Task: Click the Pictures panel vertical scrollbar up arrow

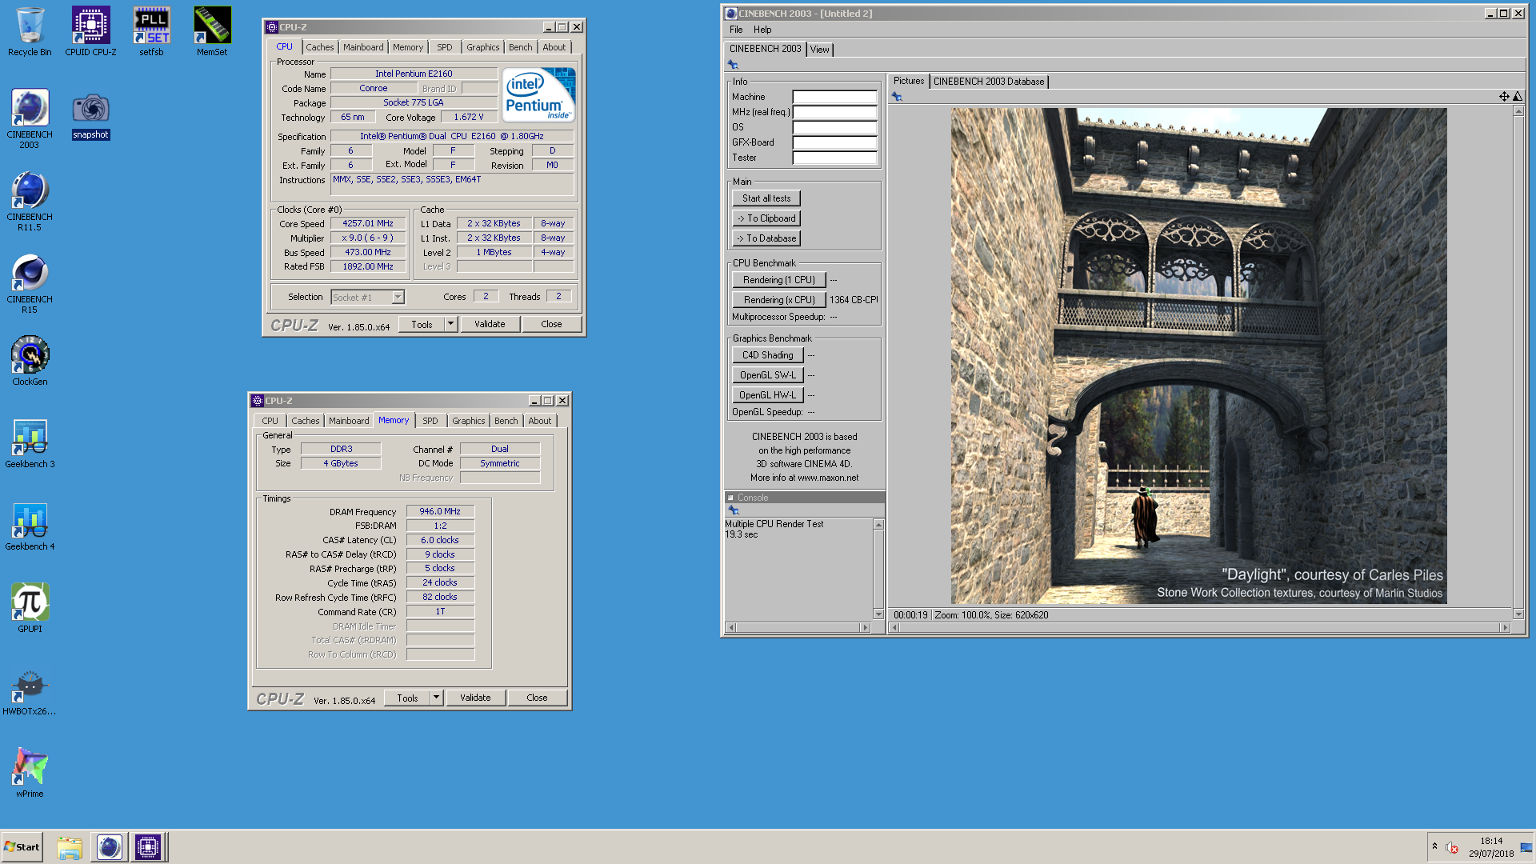Action: point(1518,111)
